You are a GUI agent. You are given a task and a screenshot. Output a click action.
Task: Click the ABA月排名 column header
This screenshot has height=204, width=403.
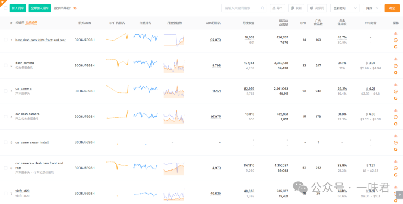213,23
